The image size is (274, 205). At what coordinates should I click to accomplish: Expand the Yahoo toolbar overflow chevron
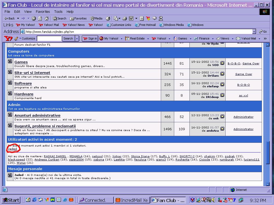point(265,38)
